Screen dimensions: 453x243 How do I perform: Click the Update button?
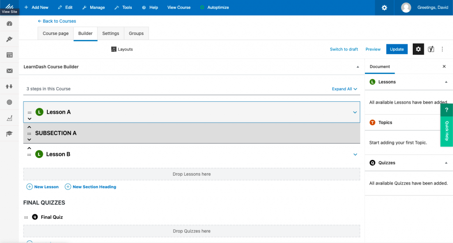(x=396, y=49)
